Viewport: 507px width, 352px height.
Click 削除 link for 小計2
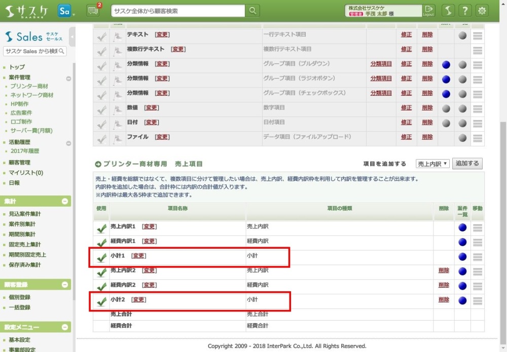[444, 300]
